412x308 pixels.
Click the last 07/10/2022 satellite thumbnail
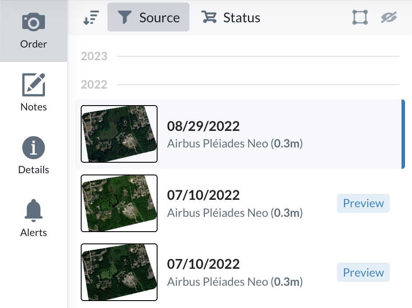pyautogui.click(x=119, y=272)
